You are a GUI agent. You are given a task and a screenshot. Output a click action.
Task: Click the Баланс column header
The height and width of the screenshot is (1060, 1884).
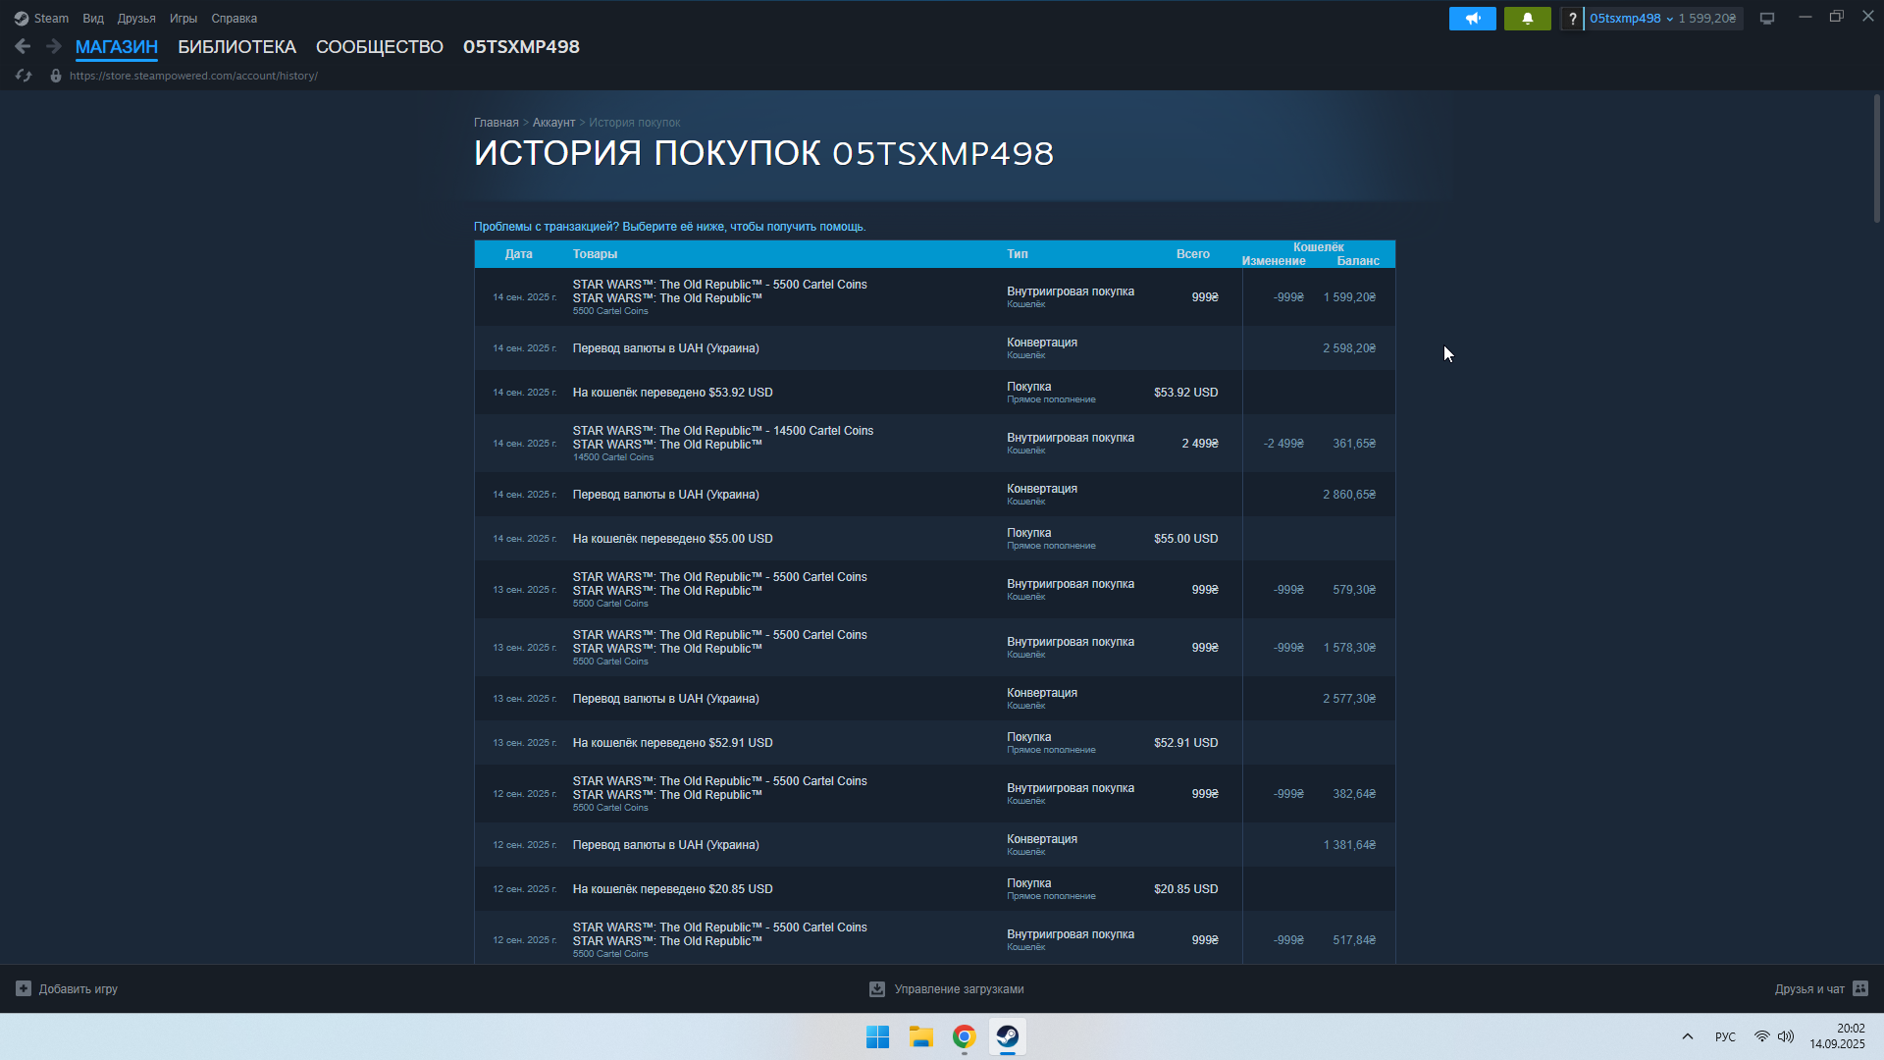click(1358, 261)
